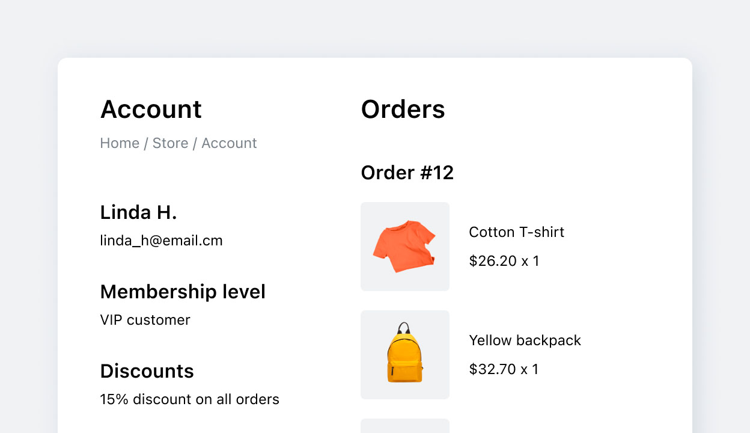
Task: Click the Linda H. profile name
Action: pyautogui.click(x=138, y=212)
